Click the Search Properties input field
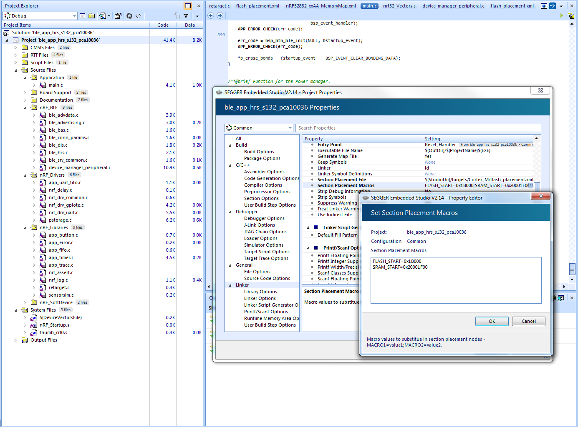578x427 pixels. [418, 128]
